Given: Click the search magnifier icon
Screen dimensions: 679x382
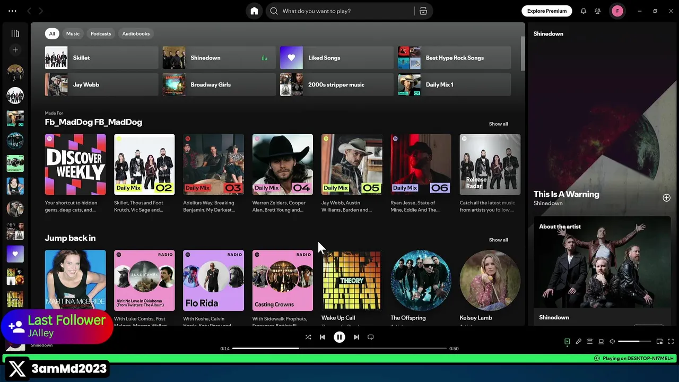Looking at the screenshot, I should pos(274,11).
